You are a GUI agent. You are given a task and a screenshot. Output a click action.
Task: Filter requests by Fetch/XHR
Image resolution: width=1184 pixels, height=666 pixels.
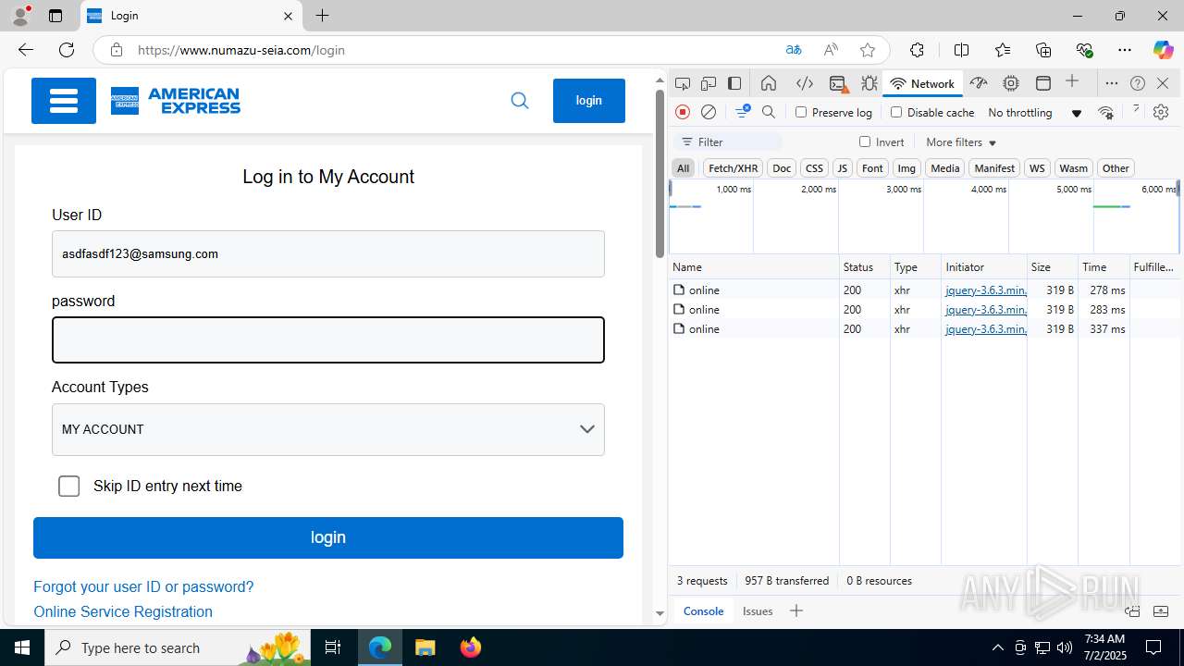coord(733,168)
